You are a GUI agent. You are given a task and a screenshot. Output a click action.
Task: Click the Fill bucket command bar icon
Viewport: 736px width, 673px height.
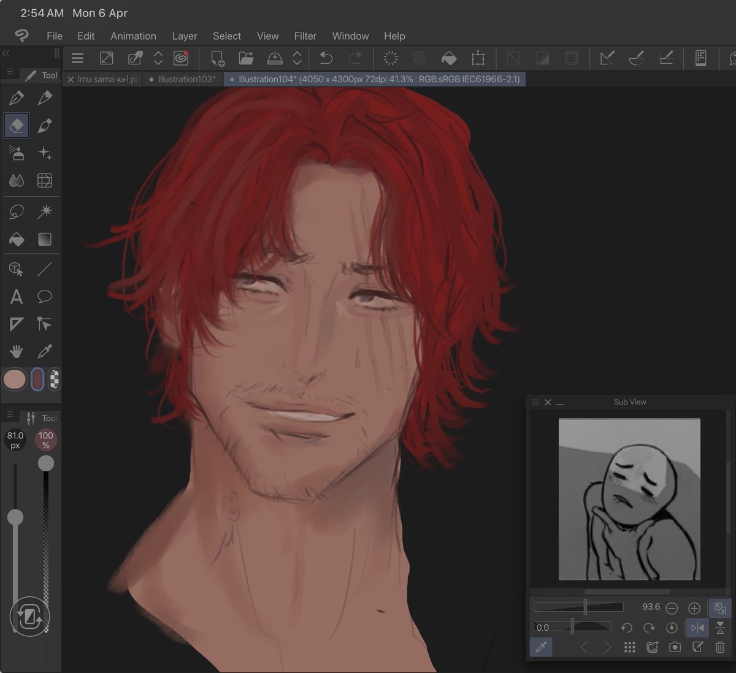[x=449, y=58]
